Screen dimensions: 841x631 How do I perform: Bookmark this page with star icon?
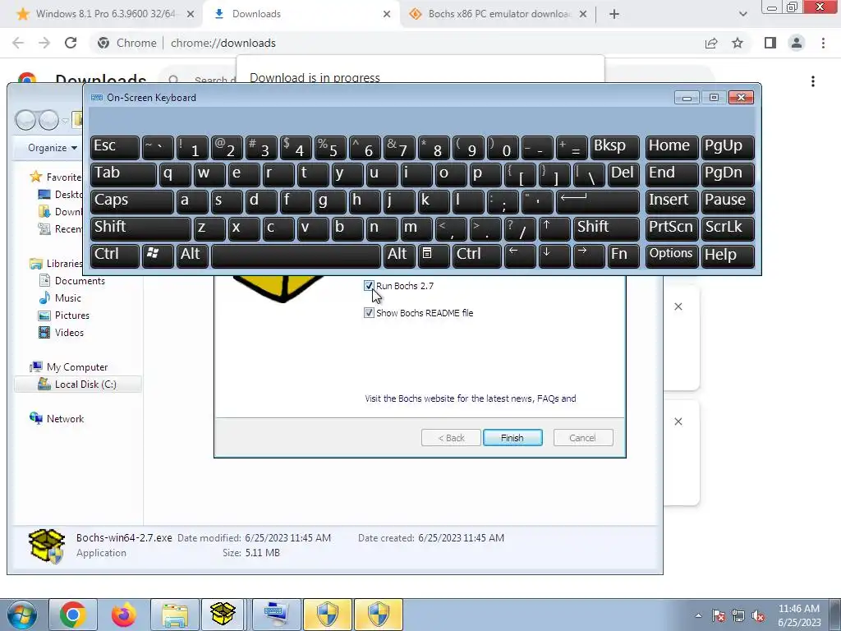click(x=738, y=43)
